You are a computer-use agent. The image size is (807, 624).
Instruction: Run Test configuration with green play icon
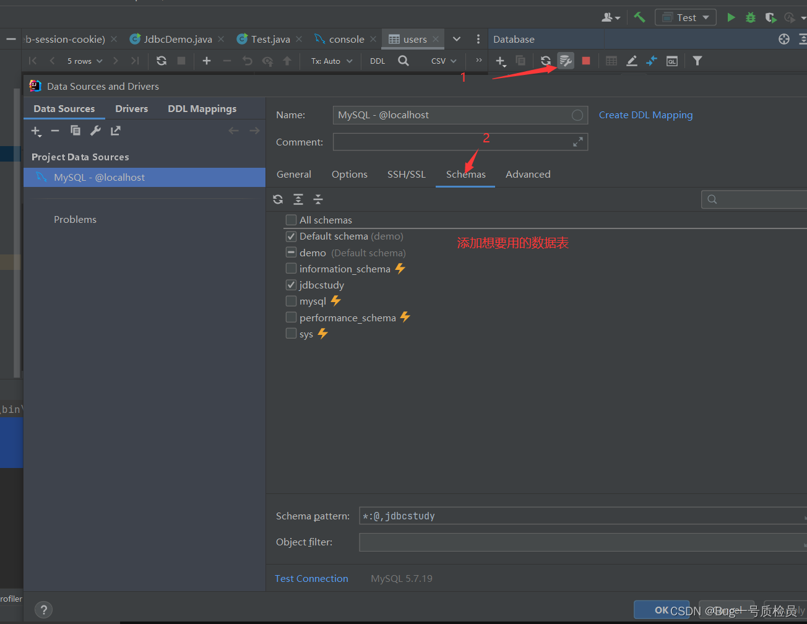[731, 17]
